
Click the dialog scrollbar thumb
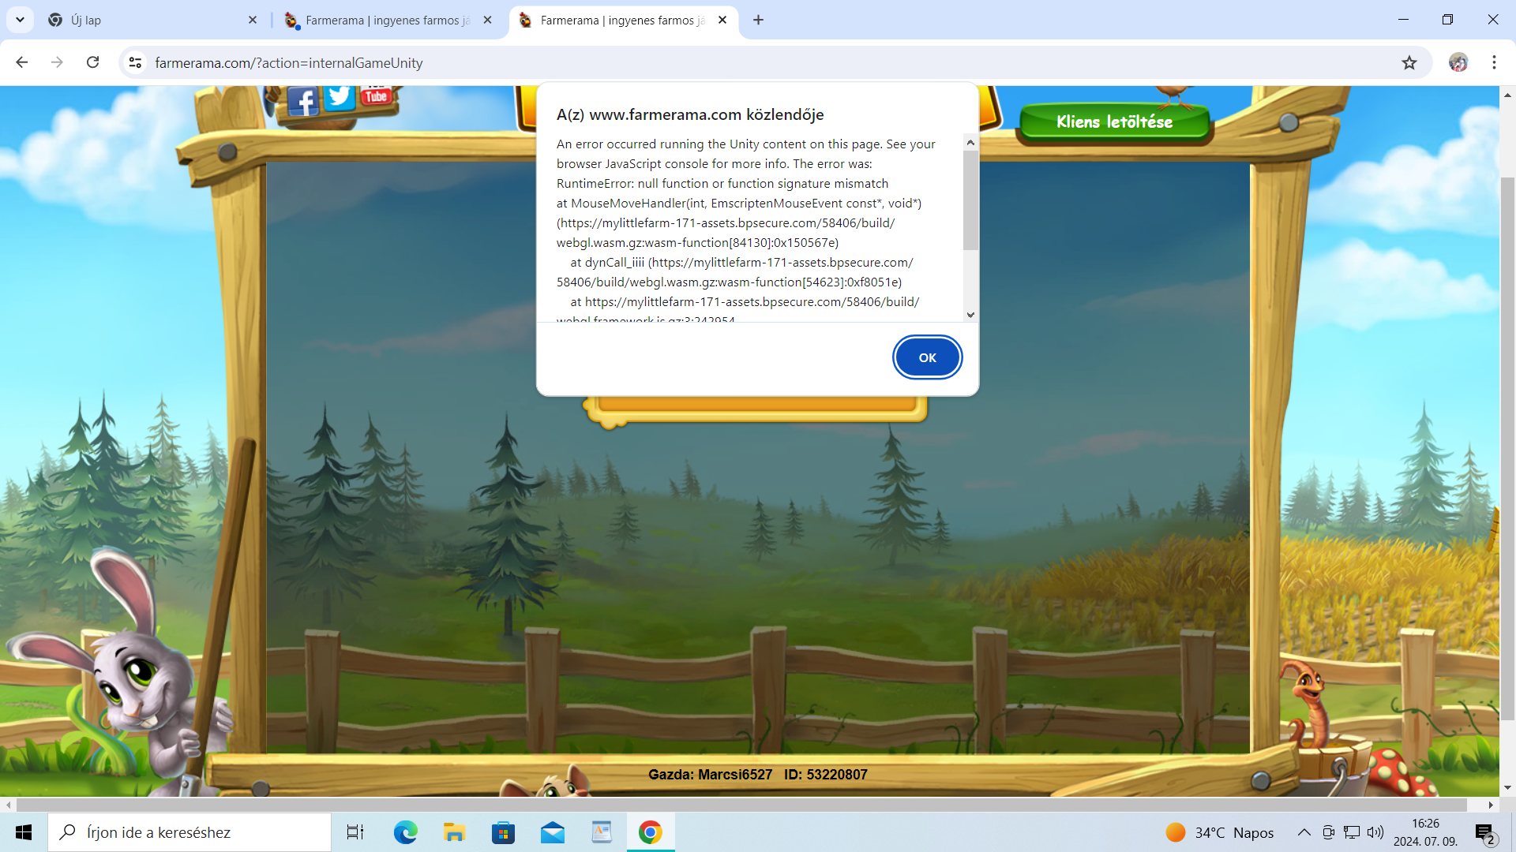pyautogui.click(x=970, y=200)
